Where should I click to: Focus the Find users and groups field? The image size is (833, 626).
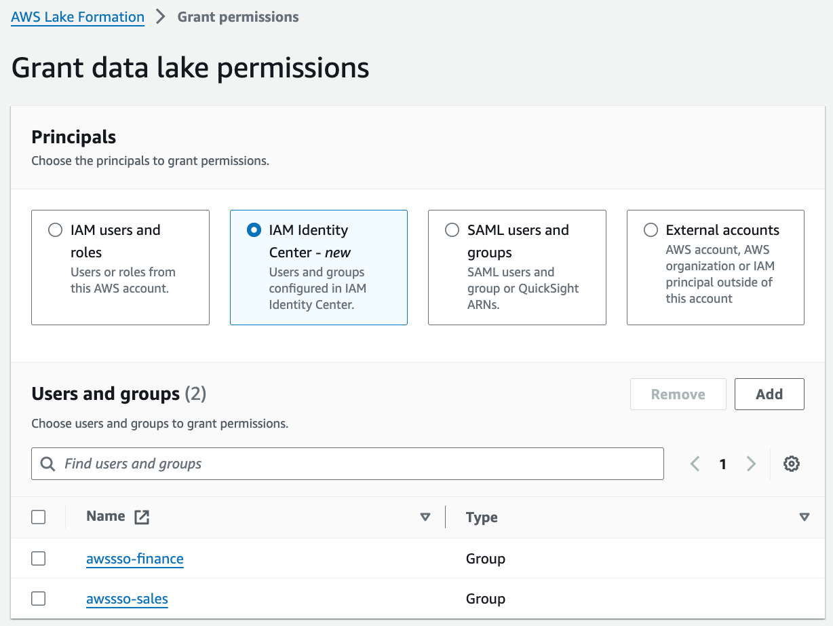click(360, 464)
